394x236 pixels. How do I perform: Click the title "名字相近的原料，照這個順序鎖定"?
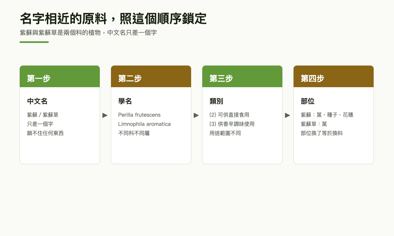(x=113, y=19)
